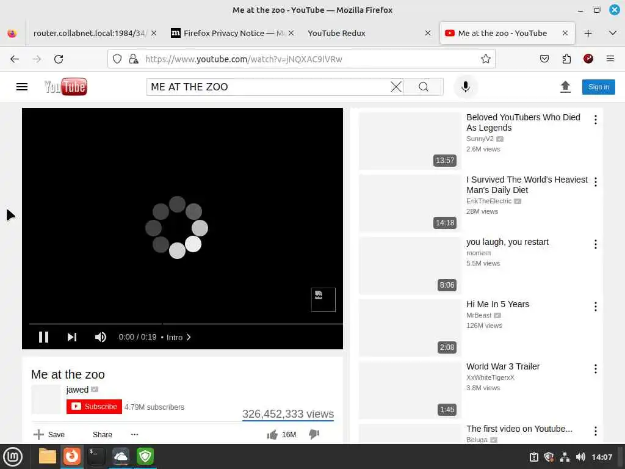Open Firefox View pinned icon

pos(12,33)
